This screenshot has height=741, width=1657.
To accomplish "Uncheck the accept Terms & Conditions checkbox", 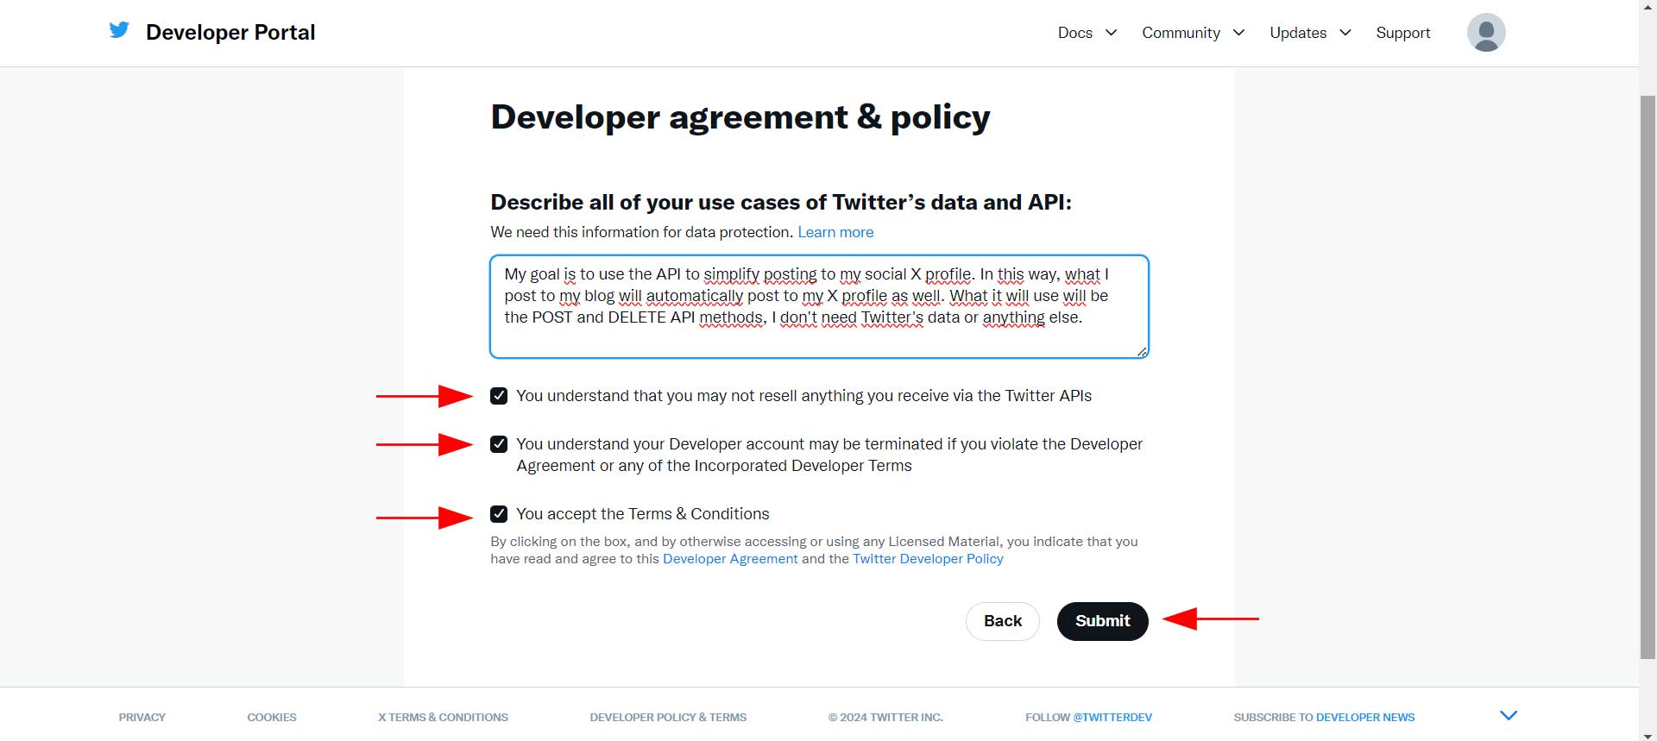I will [499, 514].
